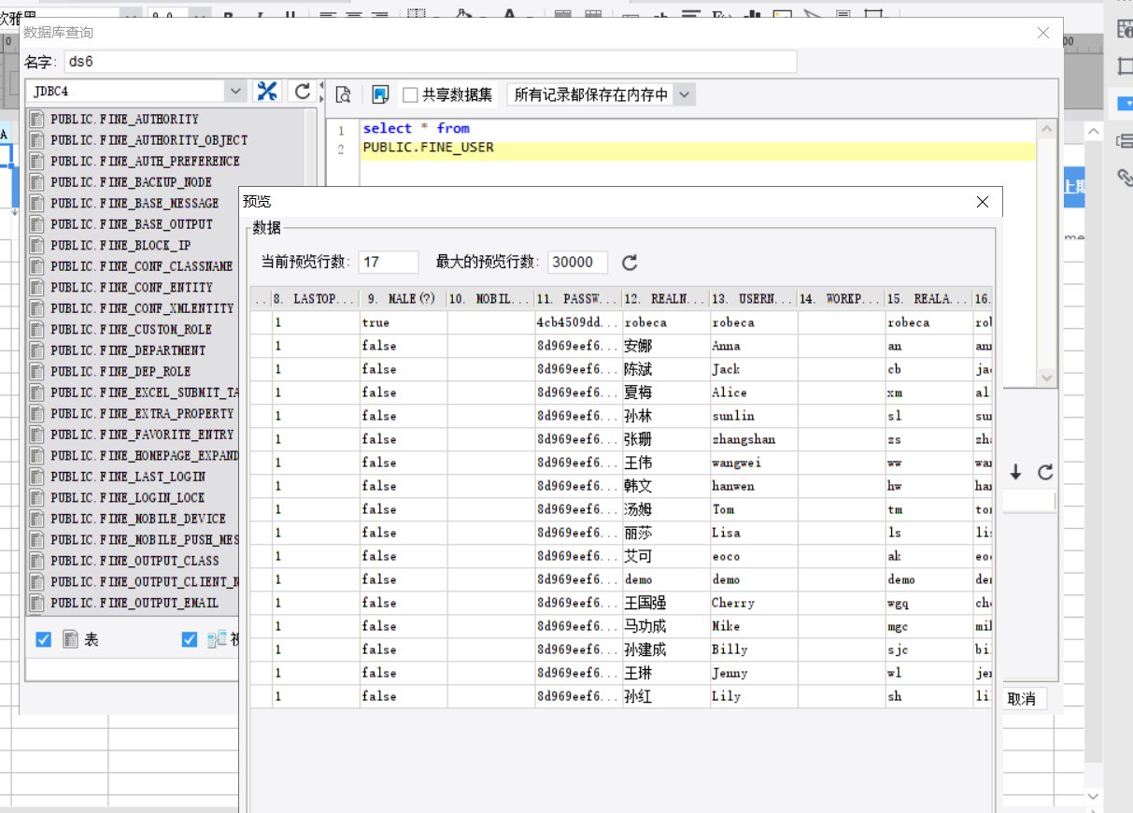Select PUBLIC.FINE_AUTHORITY_OBJECT in table list
Viewport: 1133px width, 813px height.
pyautogui.click(x=149, y=140)
